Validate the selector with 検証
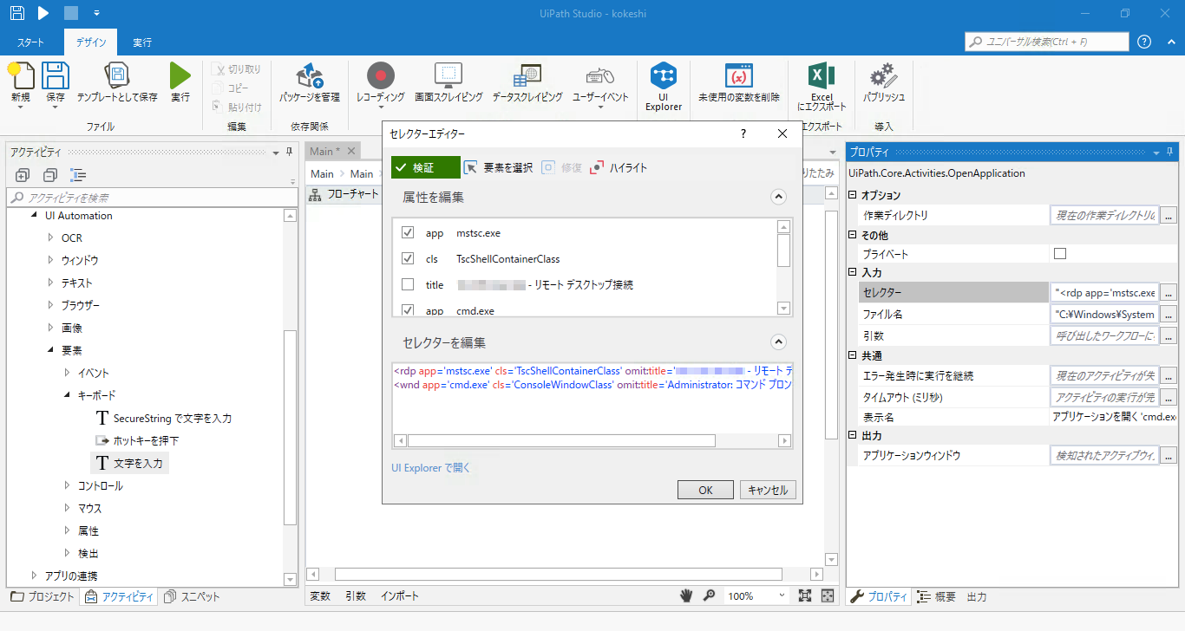Screen dimensions: 1185x631 pos(425,167)
